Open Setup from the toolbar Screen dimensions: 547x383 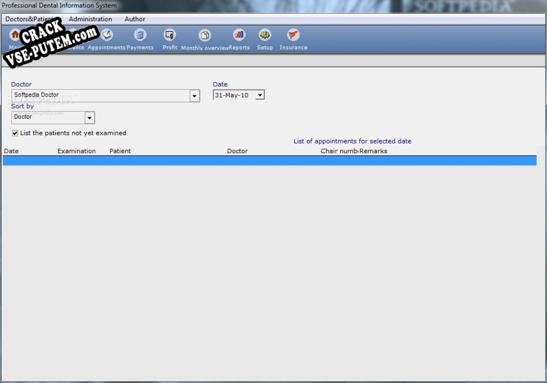[265, 35]
